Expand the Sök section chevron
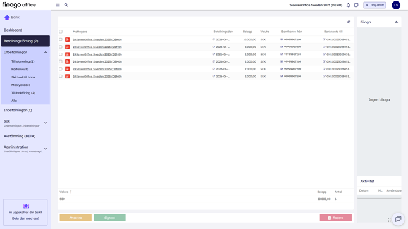The height and width of the screenshot is (229, 408). click(x=46, y=123)
